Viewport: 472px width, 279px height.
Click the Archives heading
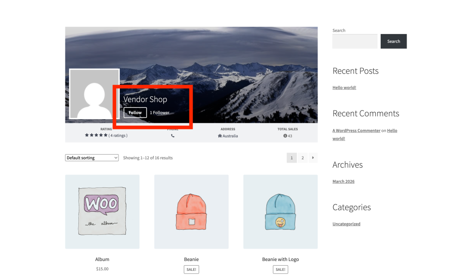coord(348,165)
